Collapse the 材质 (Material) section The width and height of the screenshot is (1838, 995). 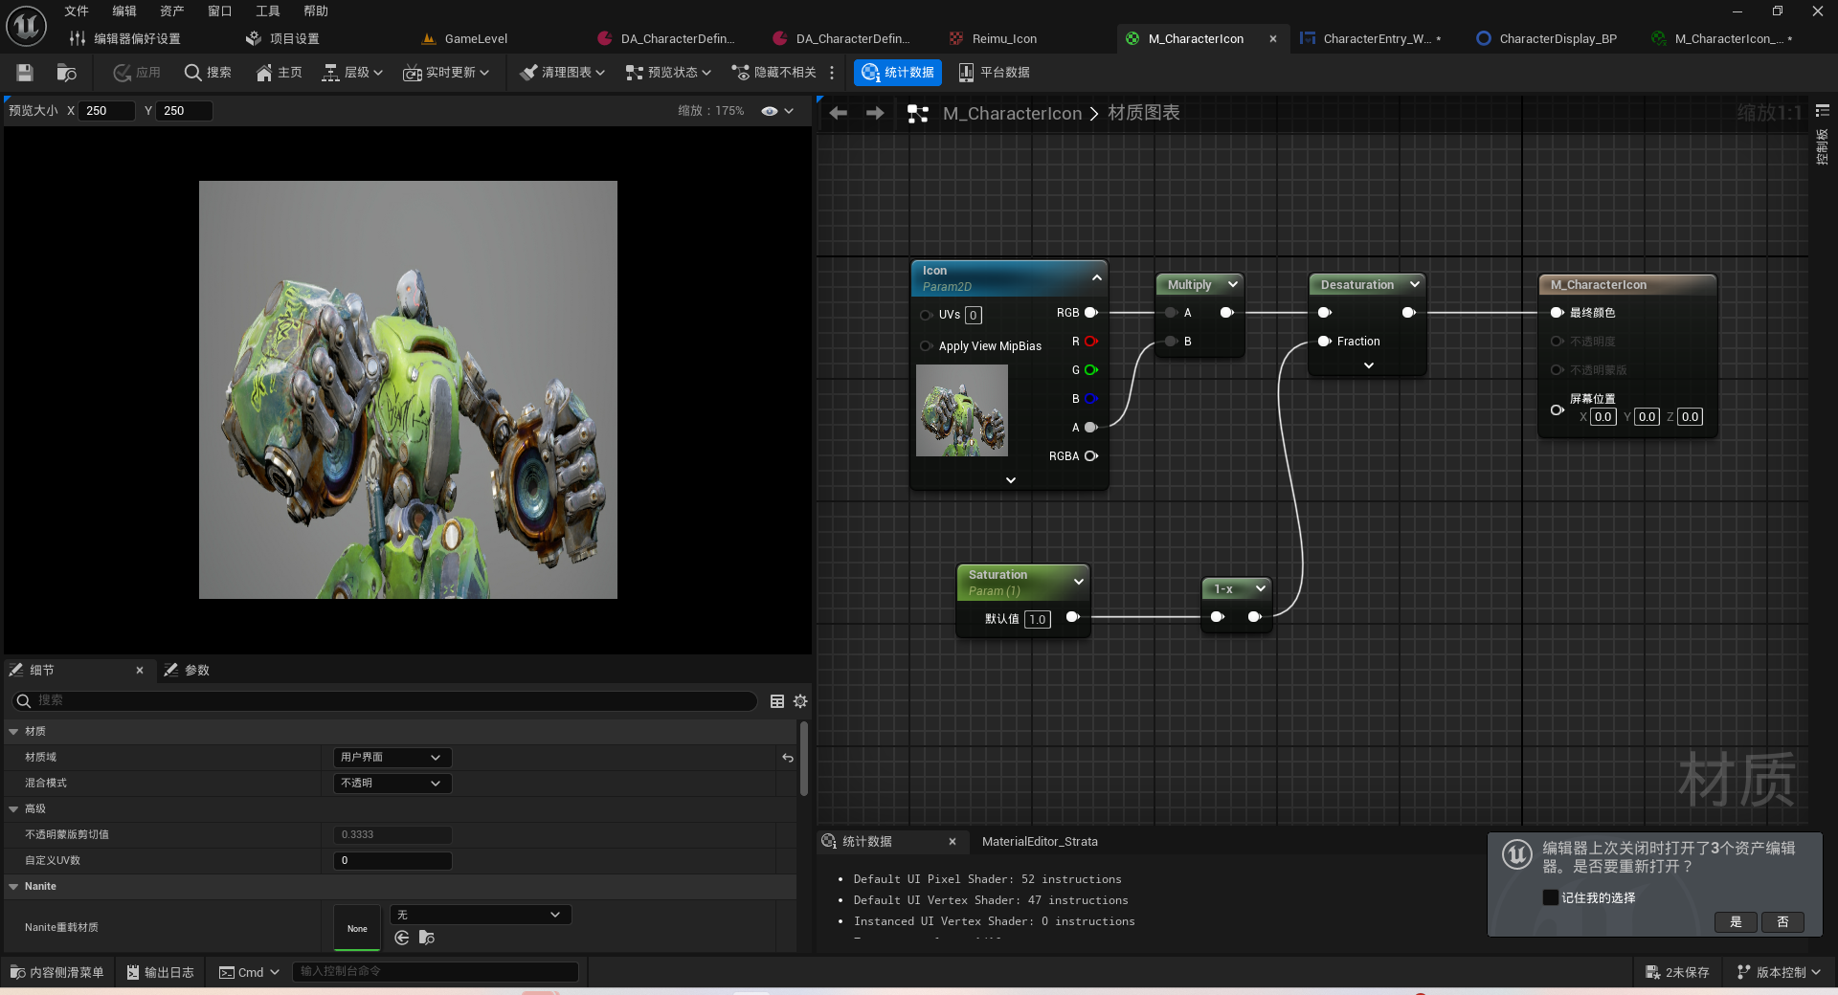click(13, 732)
